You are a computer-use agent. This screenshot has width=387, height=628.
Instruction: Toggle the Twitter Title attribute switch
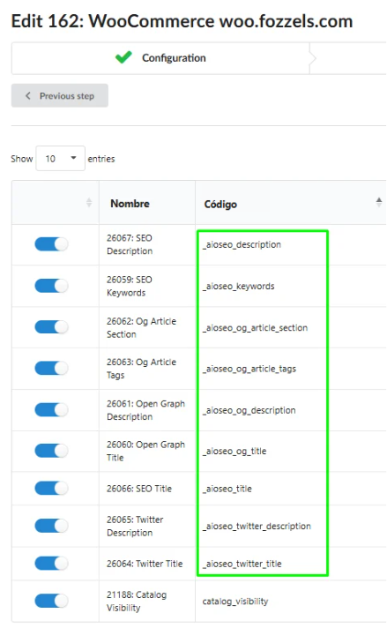click(51, 564)
